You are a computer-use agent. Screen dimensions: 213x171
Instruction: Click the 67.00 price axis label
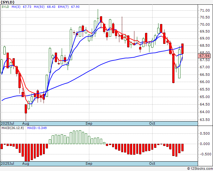click(205, 67)
